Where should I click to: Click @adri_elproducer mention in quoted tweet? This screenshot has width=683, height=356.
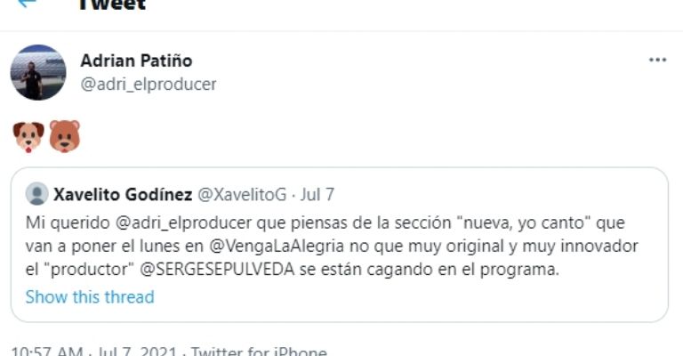tap(184, 222)
